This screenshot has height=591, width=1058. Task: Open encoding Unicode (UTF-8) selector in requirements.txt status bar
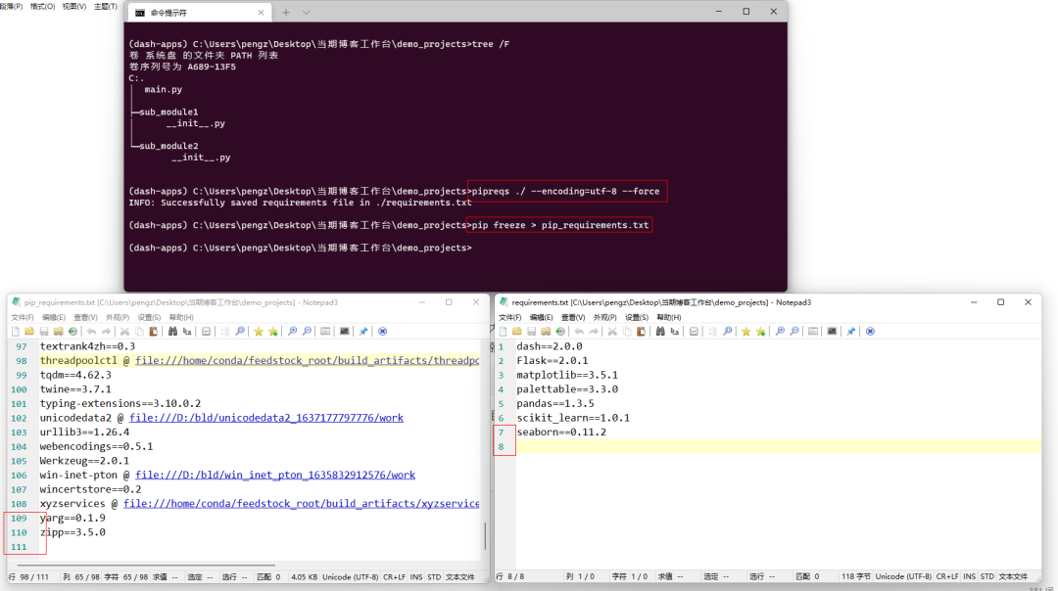click(x=903, y=577)
